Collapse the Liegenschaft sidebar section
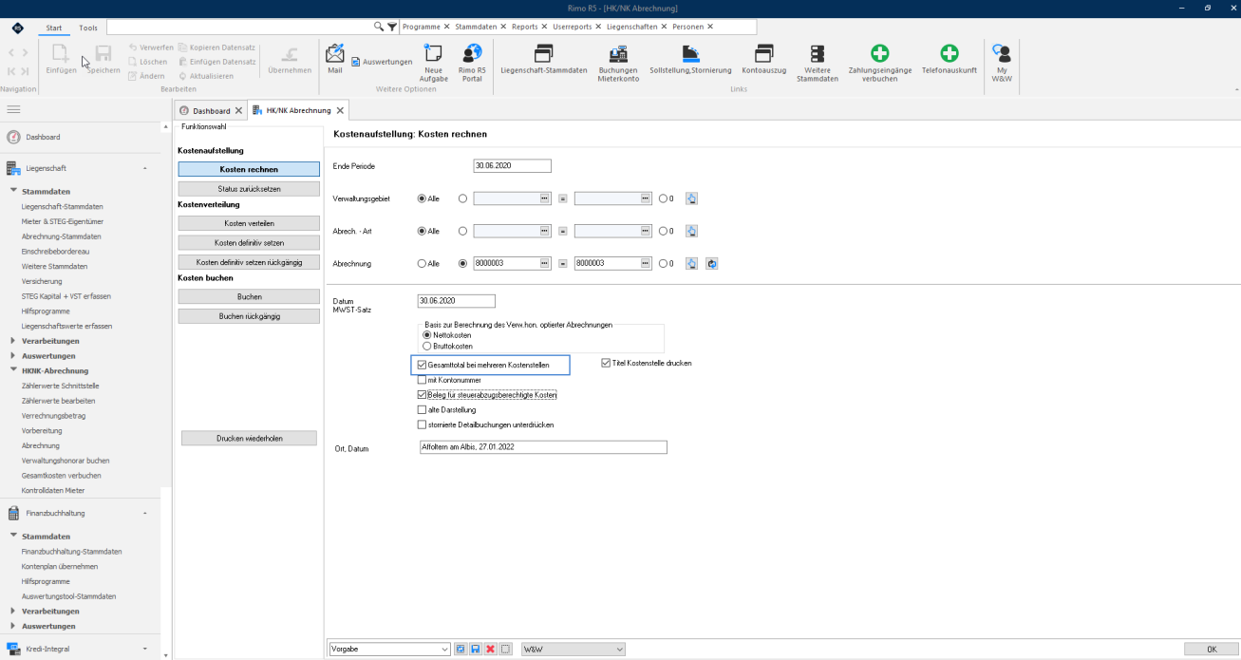The image size is (1241, 660). click(144, 168)
